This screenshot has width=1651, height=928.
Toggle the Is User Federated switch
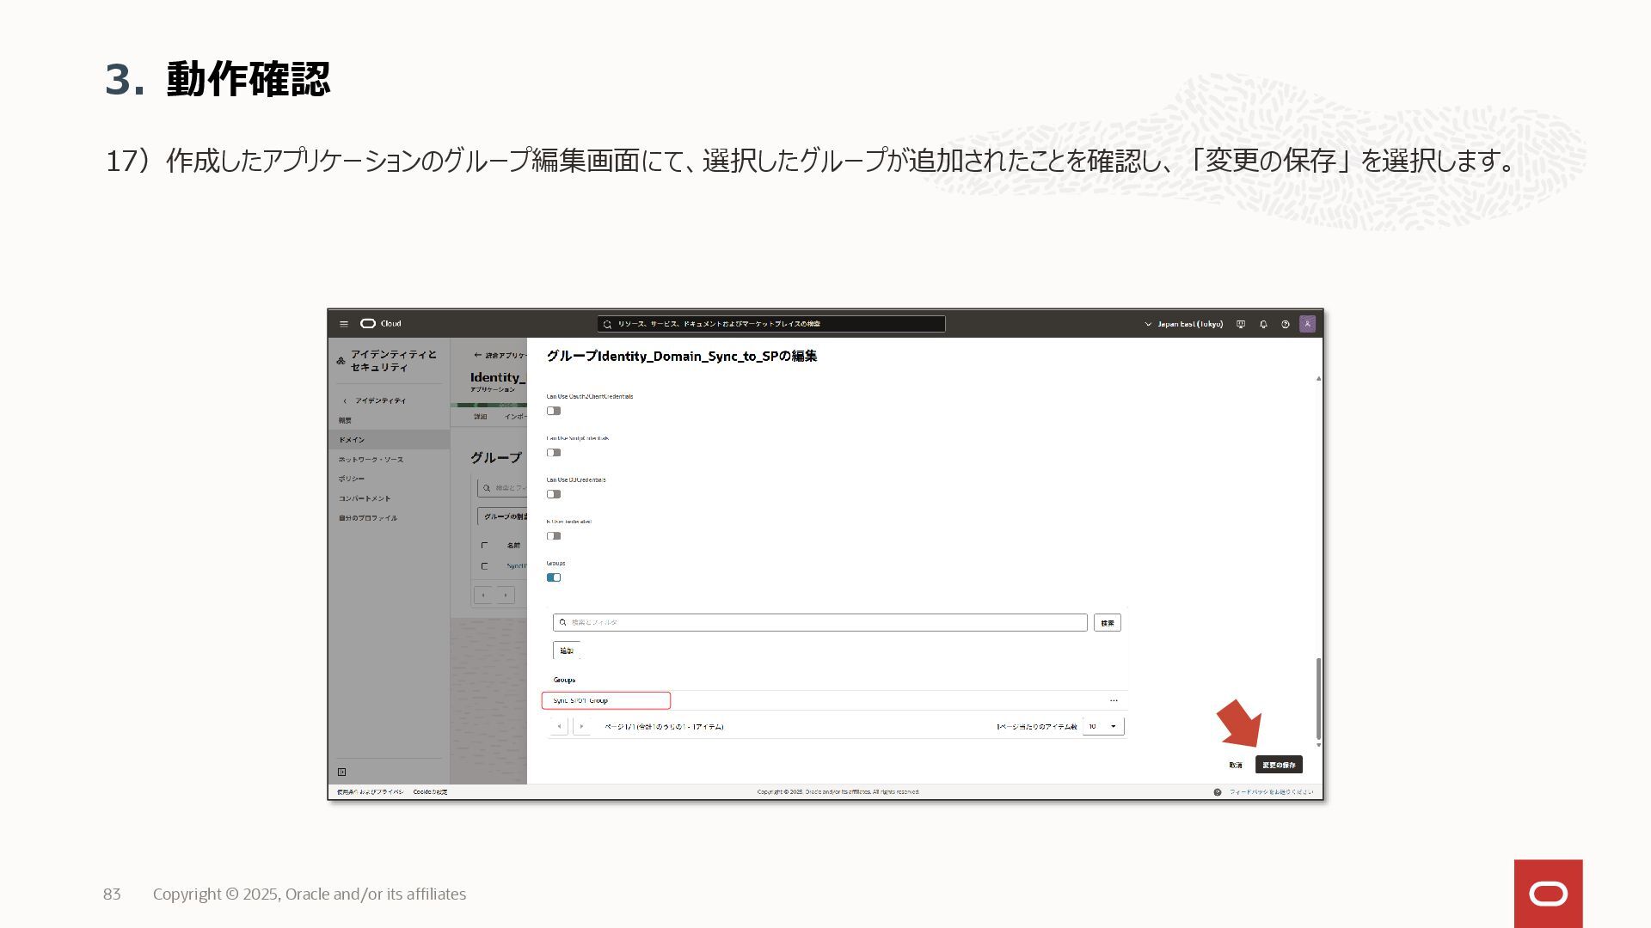point(554,536)
